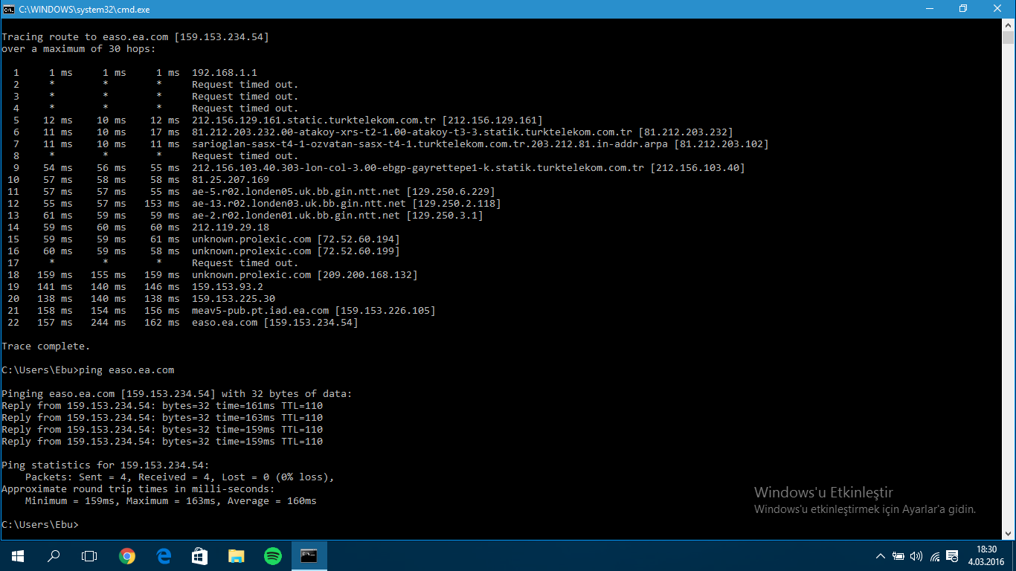Click hop 1 address 192.168.1.1
Screen dimensions: 1016x571
coord(225,73)
